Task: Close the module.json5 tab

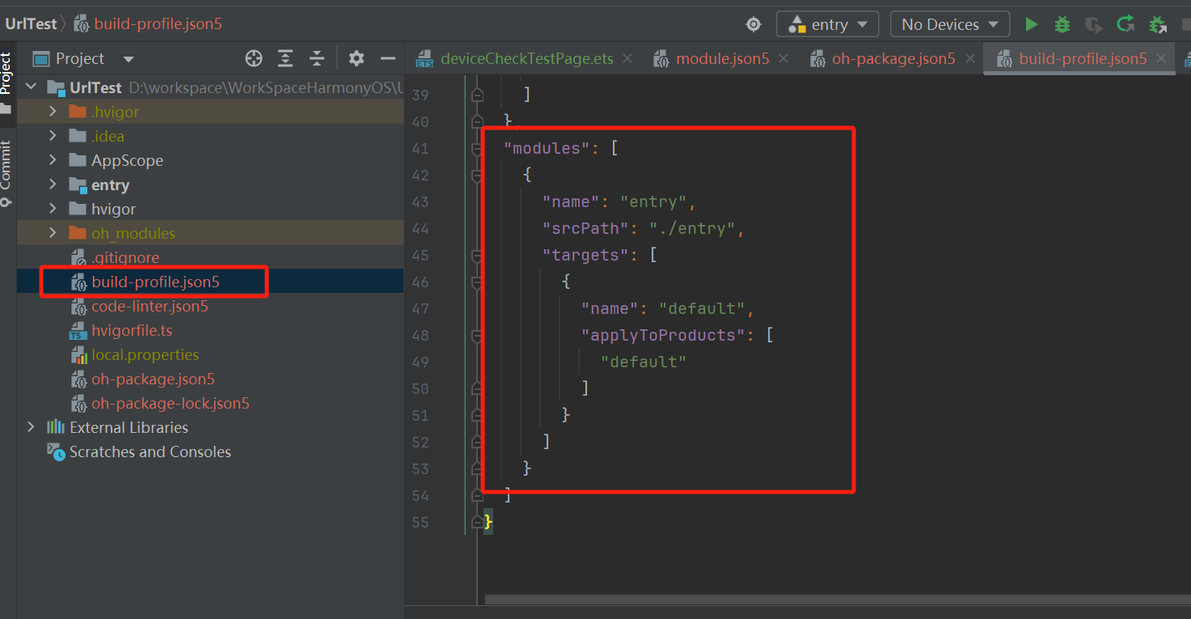Action: [783, 58]
